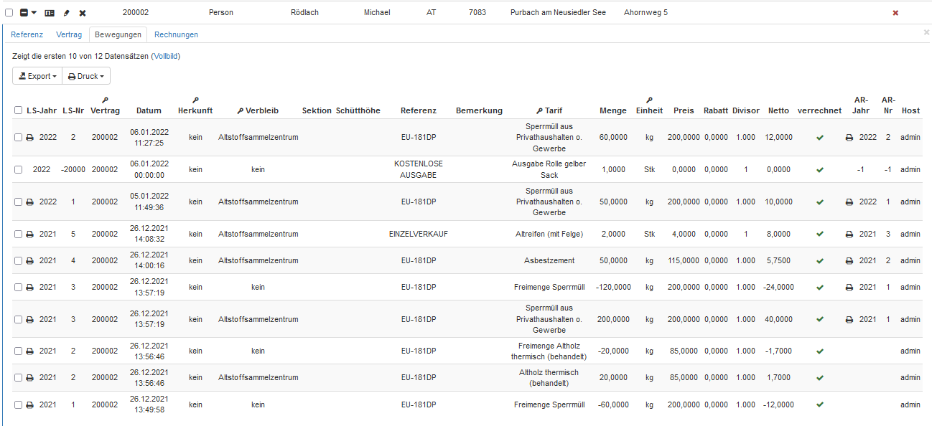This screenshot has height=426, width=937.
Task: Sort by the Datum column header
Action: [149, 110]
